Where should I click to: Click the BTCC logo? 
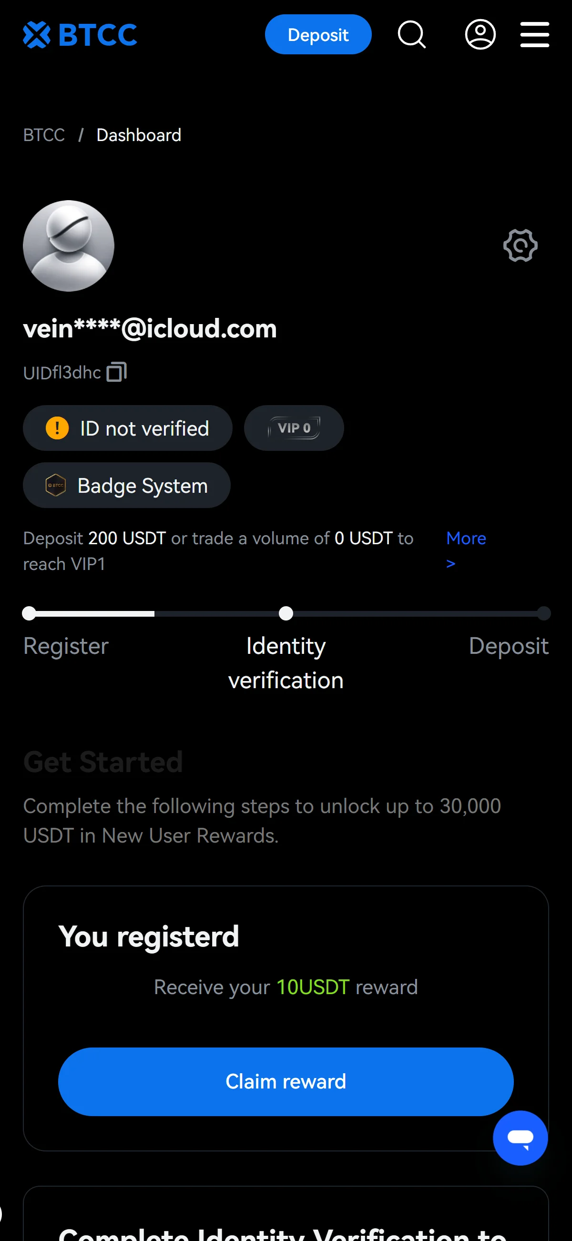pyautogui.click(x=80, y=35)
